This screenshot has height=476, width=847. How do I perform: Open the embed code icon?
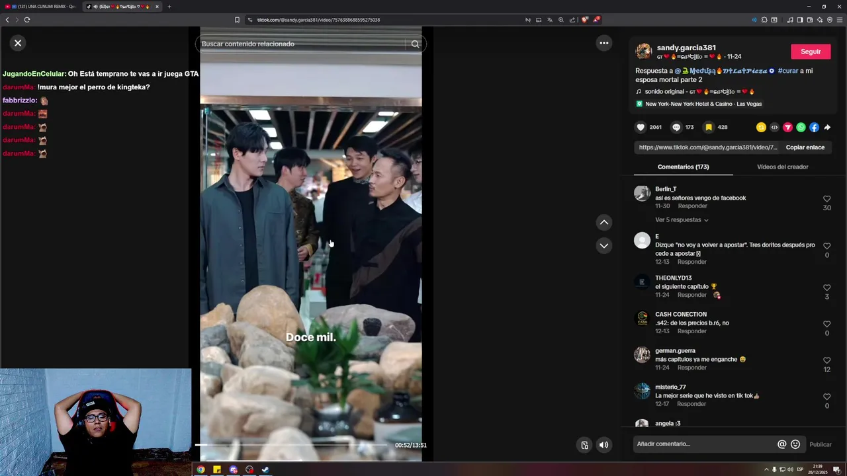tap(774, 127)
